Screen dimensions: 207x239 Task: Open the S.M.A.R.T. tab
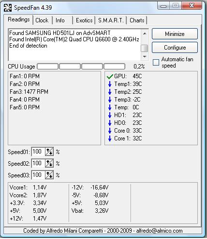(x=111, y=20)
